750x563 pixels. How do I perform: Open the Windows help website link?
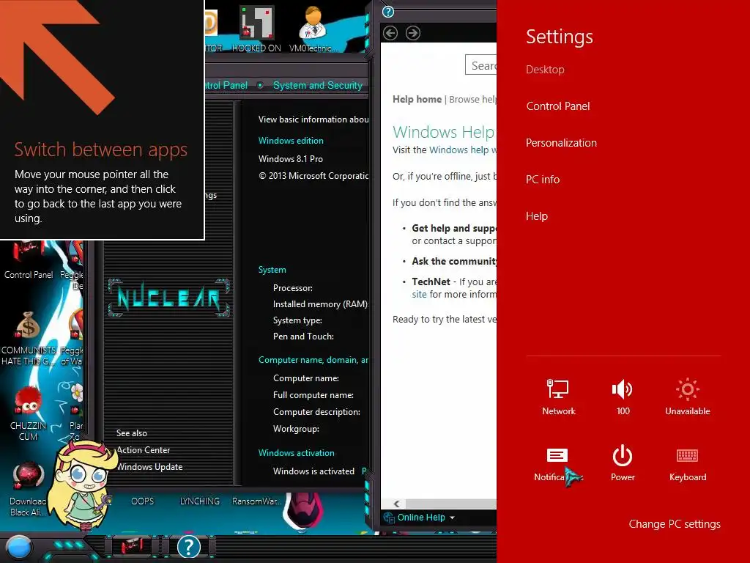463,150
